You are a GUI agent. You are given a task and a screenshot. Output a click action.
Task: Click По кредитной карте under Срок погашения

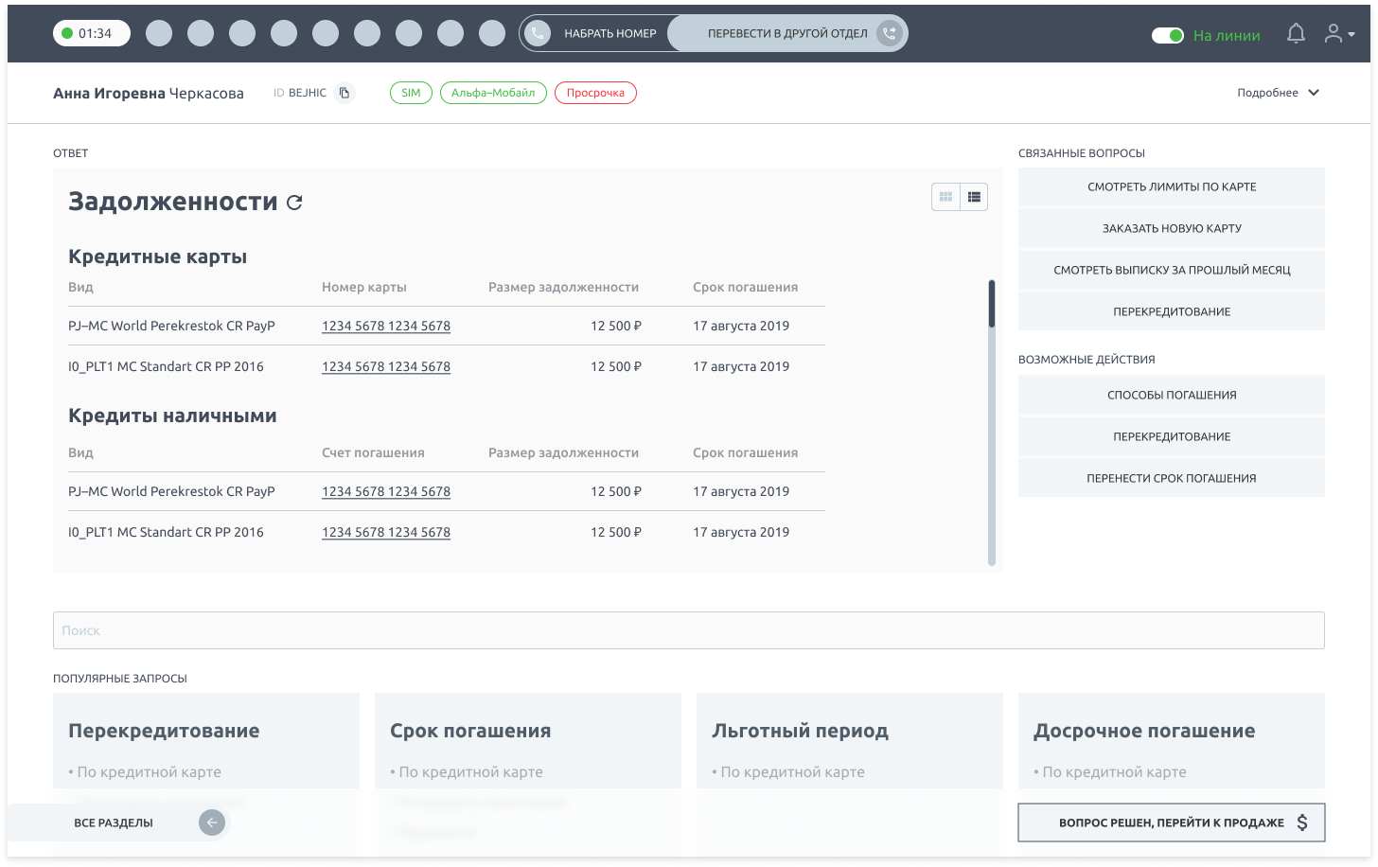(467, 771)
